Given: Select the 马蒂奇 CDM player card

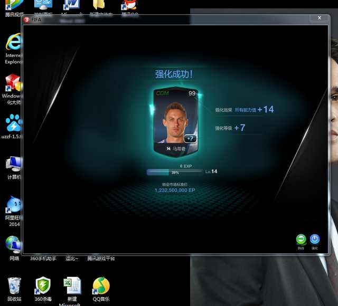Looking at the screenshot, I should pos(176,122).
